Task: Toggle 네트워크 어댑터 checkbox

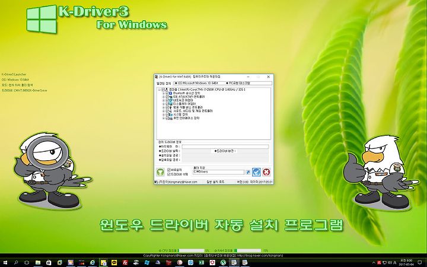Action: pyautogui.click(x=167, y=100)
